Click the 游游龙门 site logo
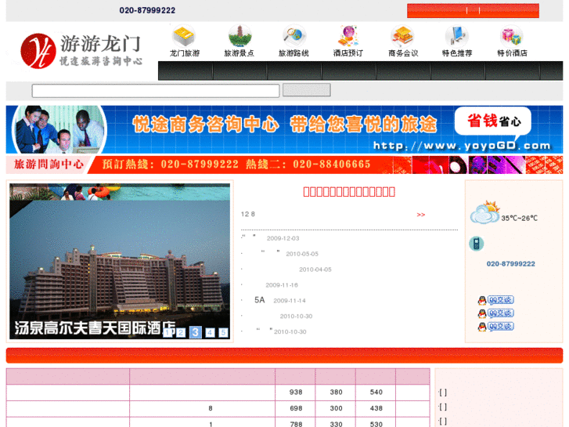The height and width of the screenshot is (427, 569). (x=81, y=50)
